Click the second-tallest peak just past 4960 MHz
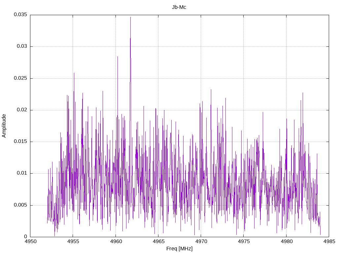 (118, 57)
